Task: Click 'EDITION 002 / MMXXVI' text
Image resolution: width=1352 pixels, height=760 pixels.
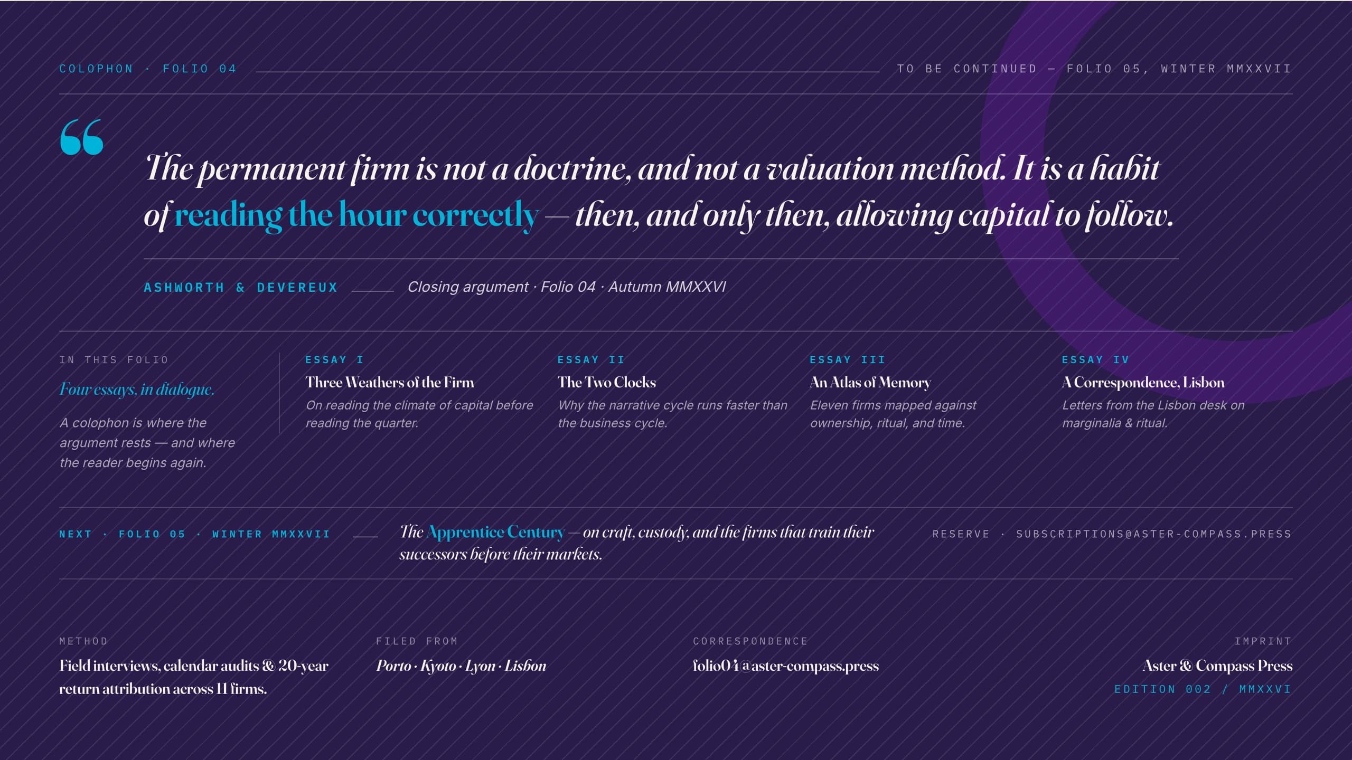Action: coord(1203,689)
